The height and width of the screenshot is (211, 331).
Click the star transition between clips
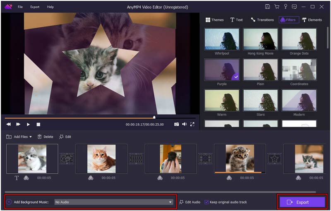274,158
